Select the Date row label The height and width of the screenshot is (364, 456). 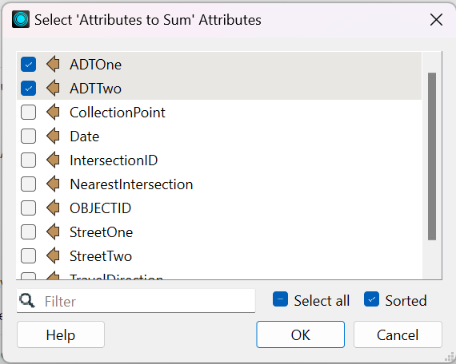click(84, 136)
